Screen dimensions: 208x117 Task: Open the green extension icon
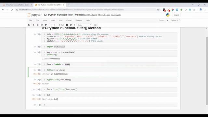coord(181,10)
